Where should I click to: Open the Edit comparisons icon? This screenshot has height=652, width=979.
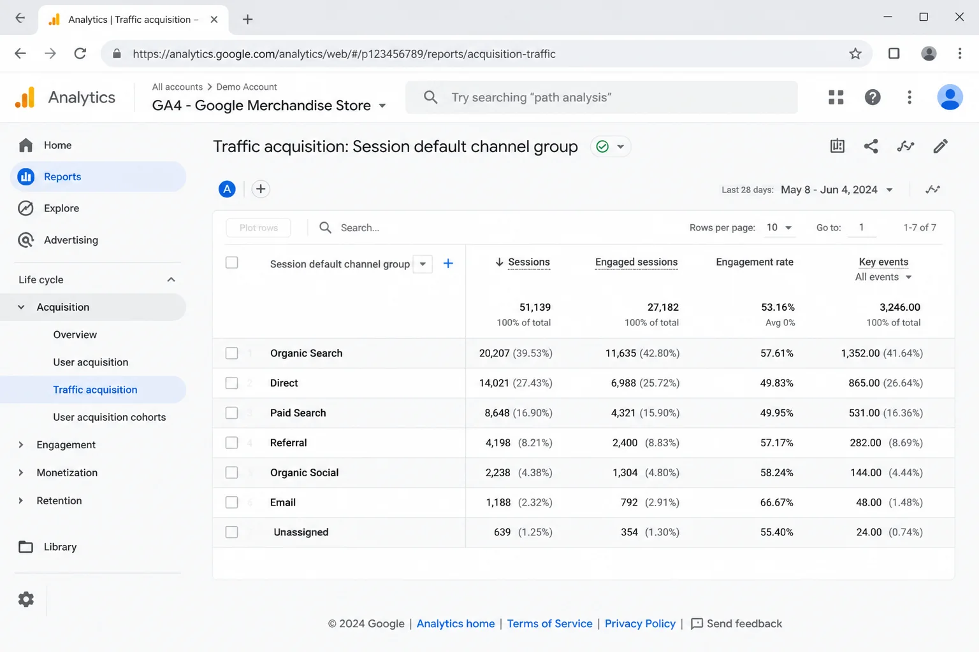click(x=838, y=146)
